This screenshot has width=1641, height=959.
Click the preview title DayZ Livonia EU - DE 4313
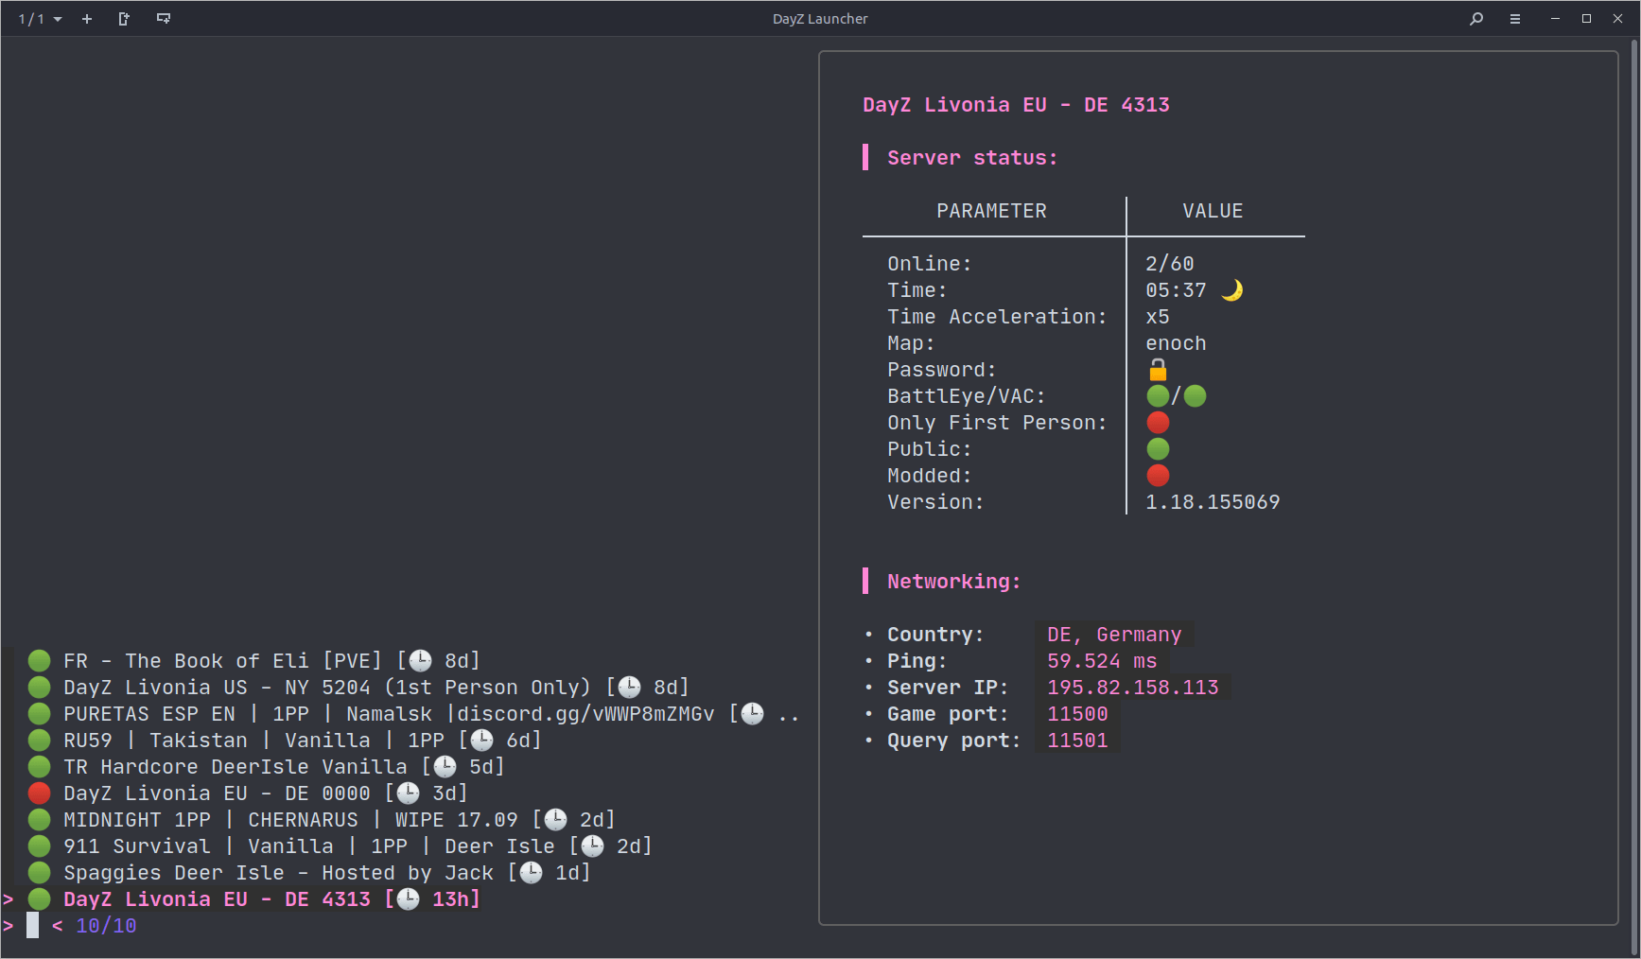1016,105
